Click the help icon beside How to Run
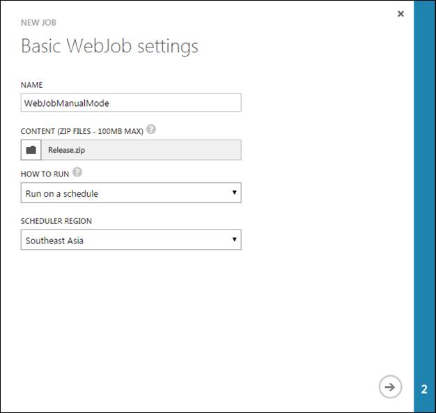Viewport: 436px width, 413px height. pyautogui.click(x=77, y=172)
